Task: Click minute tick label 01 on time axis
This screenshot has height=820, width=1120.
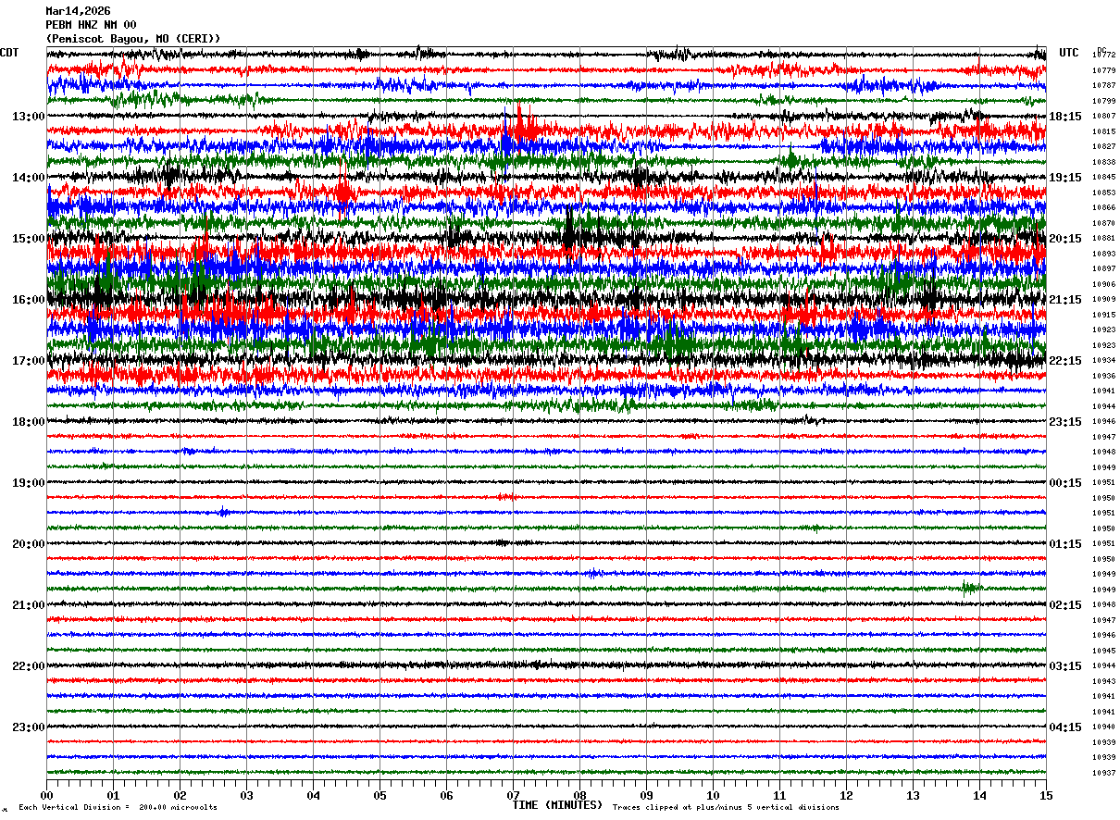Action: click(113, 795)
